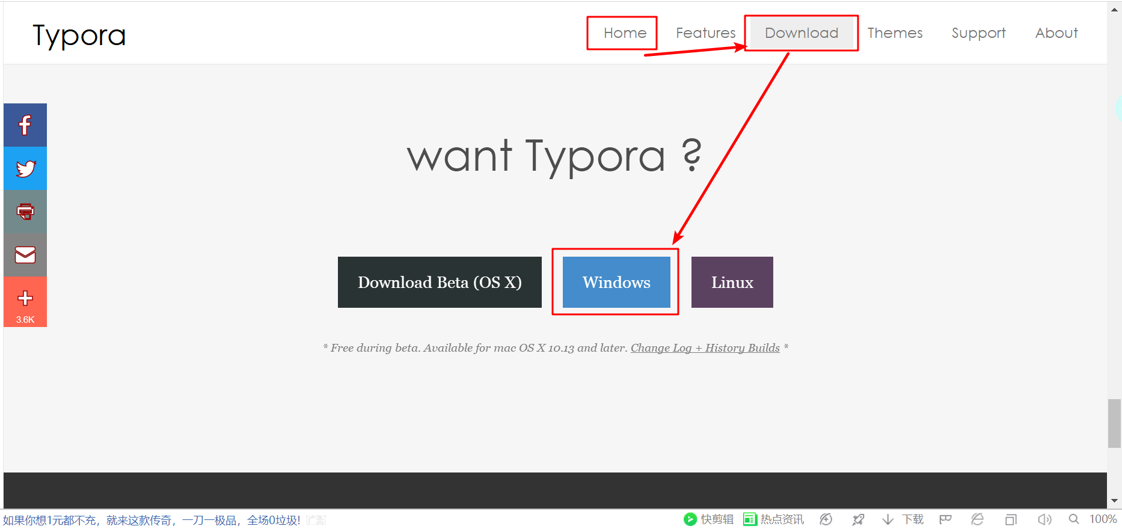Open the Support nav item

coord(978,33)
